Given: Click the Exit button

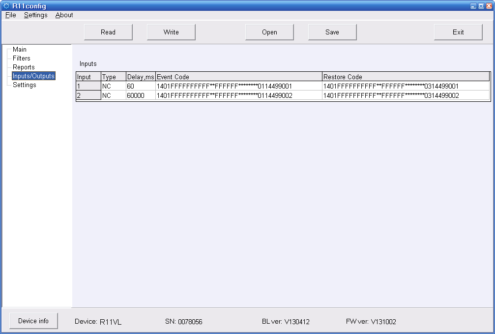Looking at the screenshot, I should pyautogui.click(x=458, y=32).
